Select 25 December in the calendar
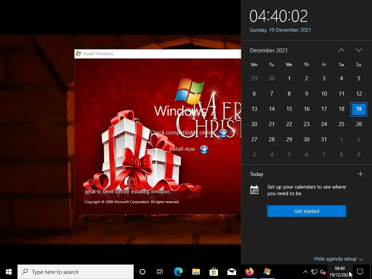Image resolution: width=372 pixels, height=279 pixels. pos(341,124)
